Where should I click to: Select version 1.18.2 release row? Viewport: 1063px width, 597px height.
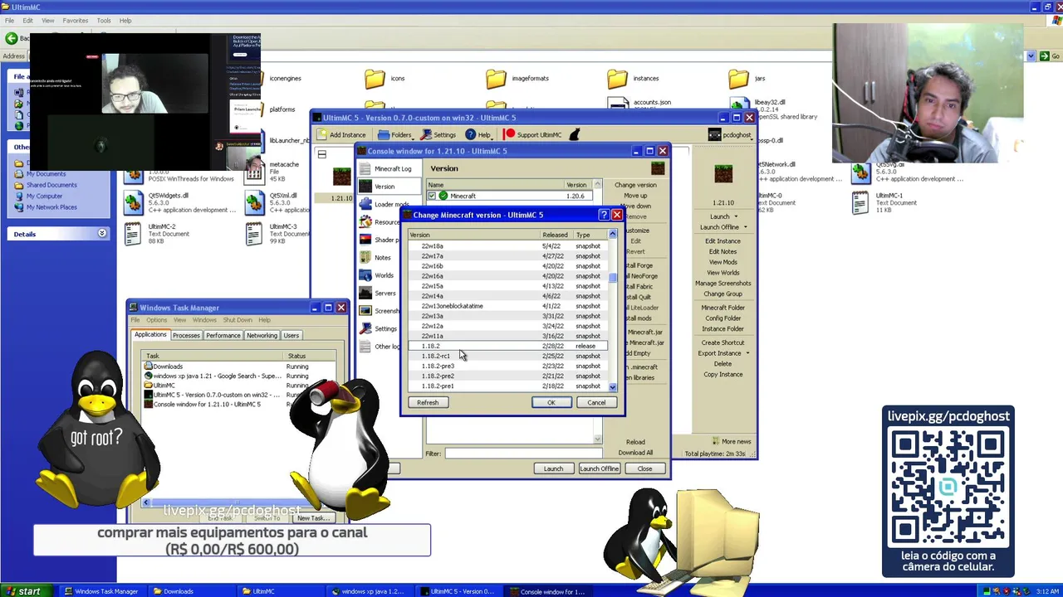click(507, 346)
